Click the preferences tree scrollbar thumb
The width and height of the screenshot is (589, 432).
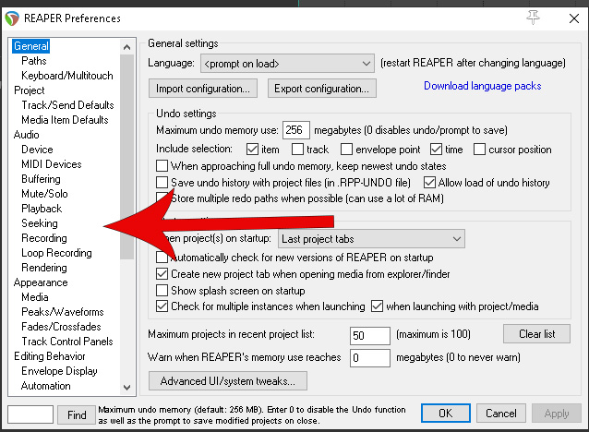(x=127, y=157)
